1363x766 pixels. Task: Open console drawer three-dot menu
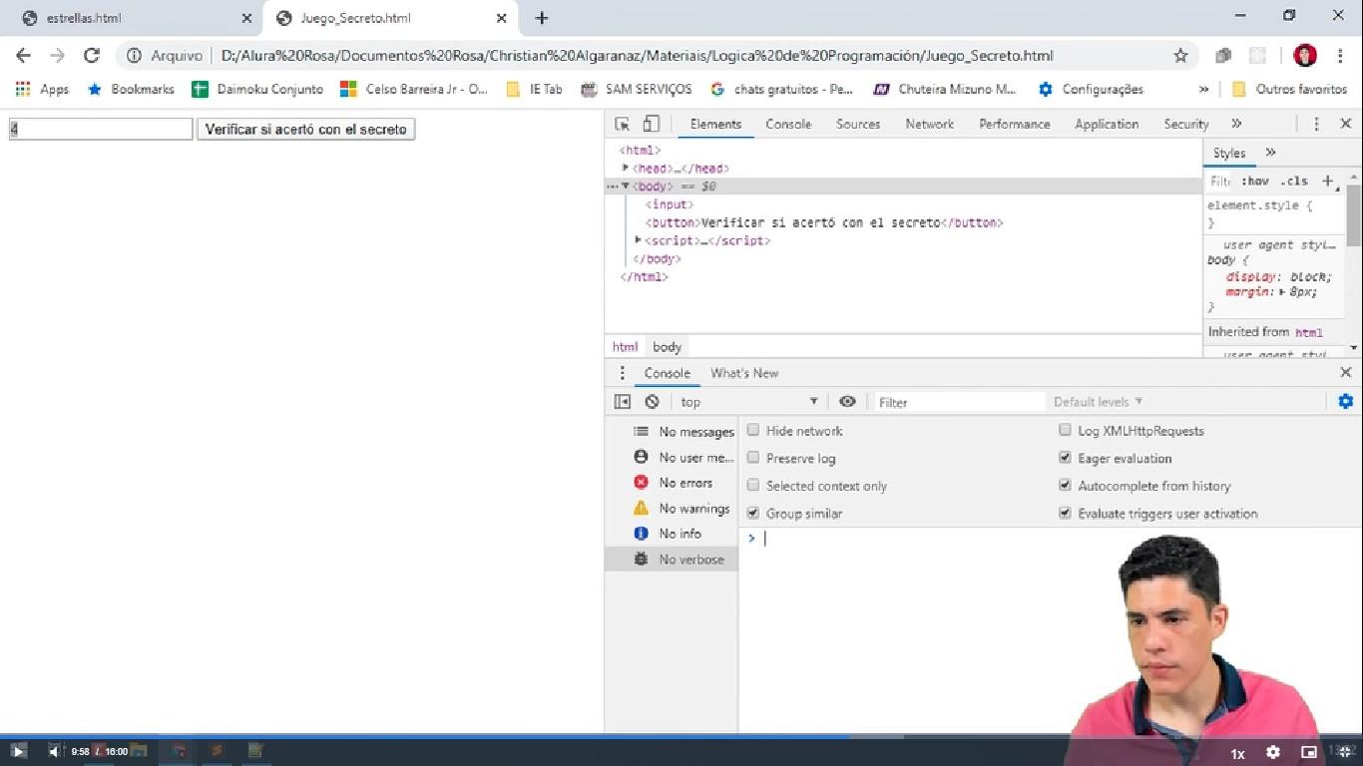coord(623,373)
